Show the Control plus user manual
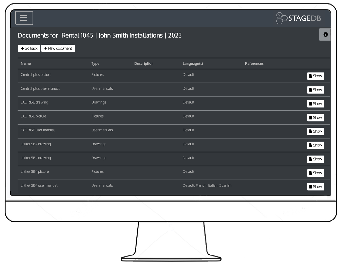This screenshot has height=265, width=341. (315, 90)
